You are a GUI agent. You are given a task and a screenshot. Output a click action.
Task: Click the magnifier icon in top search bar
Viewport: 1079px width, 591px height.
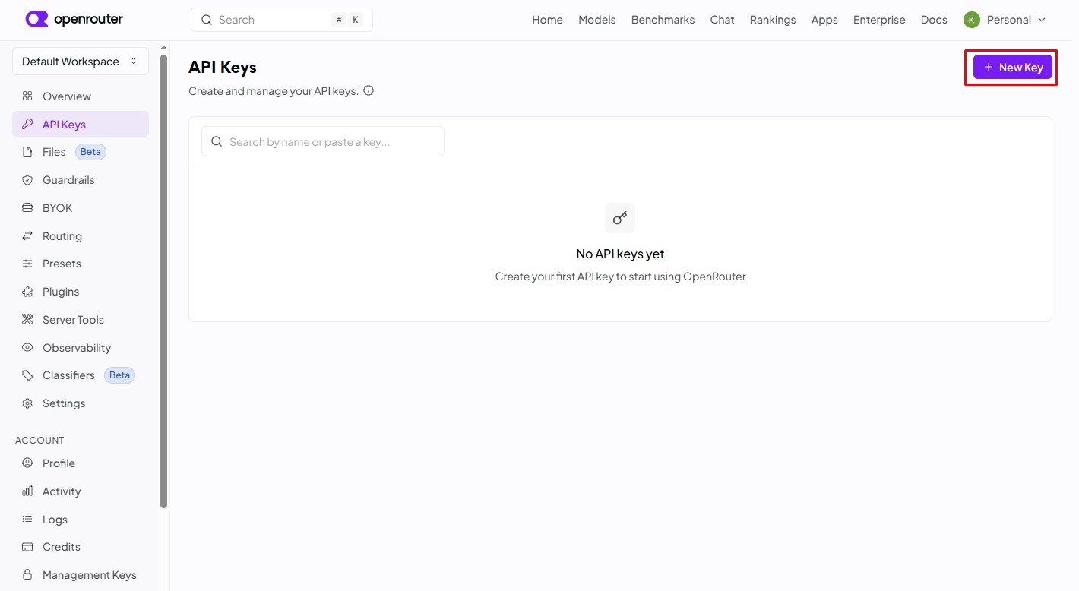point(207,20)
